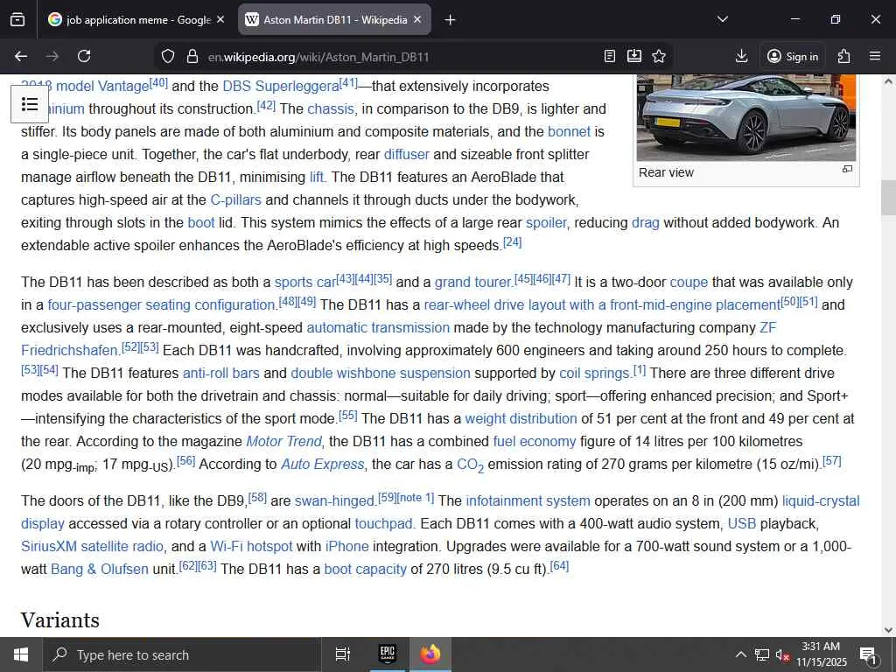
Task: Click the taskbar clock and date
Action: pos(821,654)
